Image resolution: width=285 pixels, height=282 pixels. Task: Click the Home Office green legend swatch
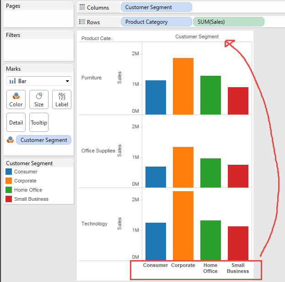click(9, 190)
